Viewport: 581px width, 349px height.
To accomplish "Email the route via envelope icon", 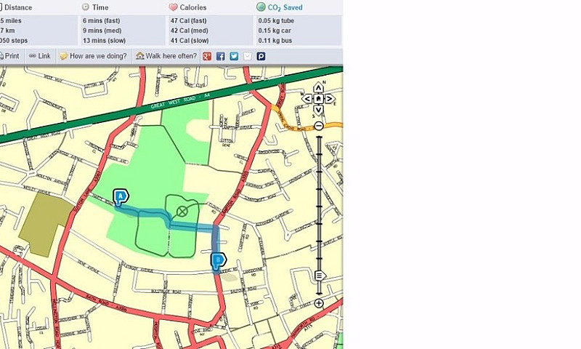I will pyautogui.click(x=248, y=57).
